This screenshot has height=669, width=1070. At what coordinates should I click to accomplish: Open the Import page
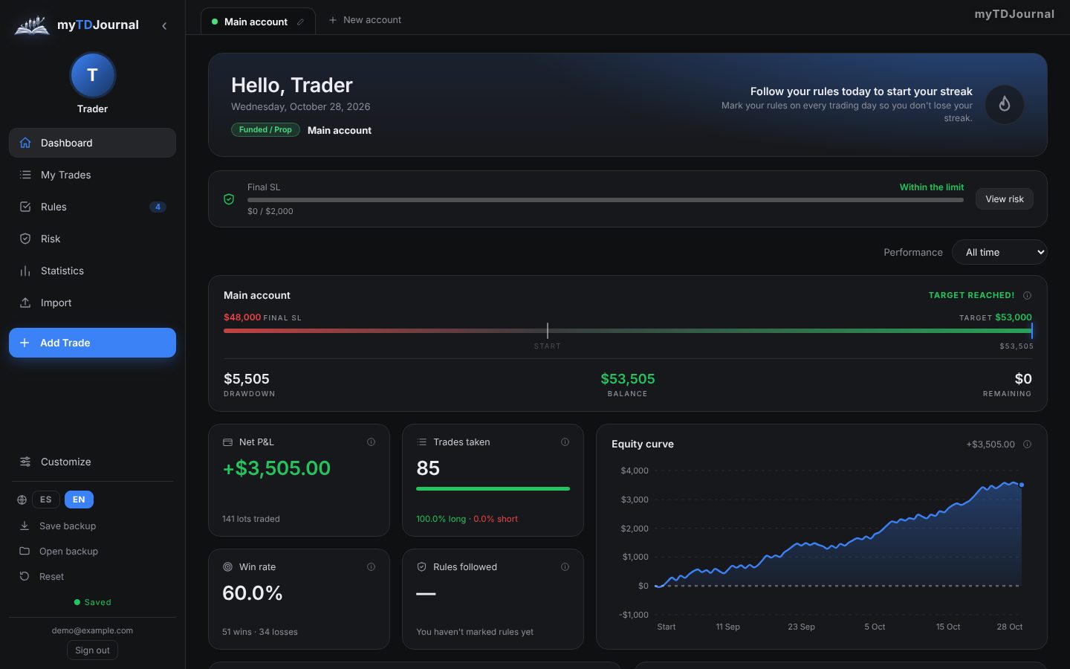[x=92, y=303]
